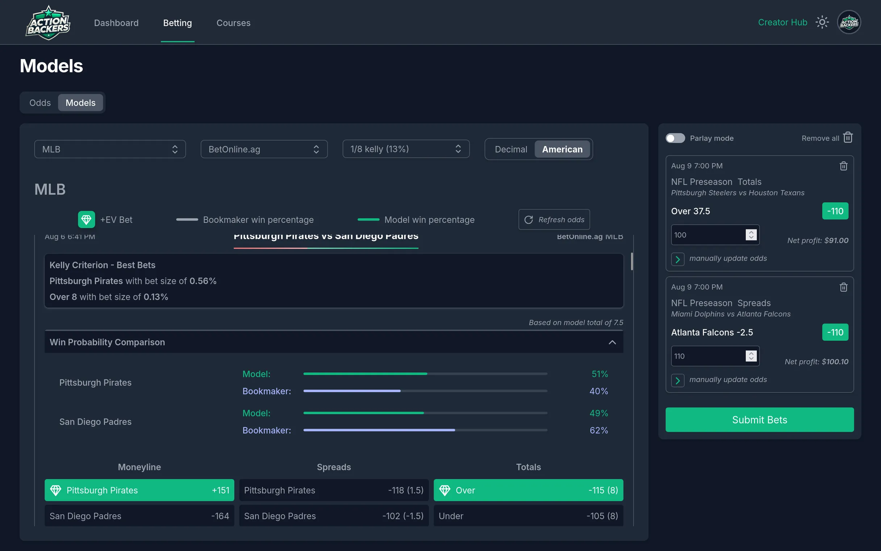Click the games list vertical scrollbar
The width and height of the screenshot is (881, 551).
[x=632, y=262]
